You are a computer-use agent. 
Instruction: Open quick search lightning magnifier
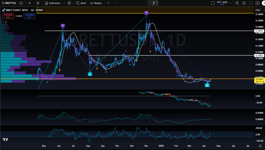point(237,3)
